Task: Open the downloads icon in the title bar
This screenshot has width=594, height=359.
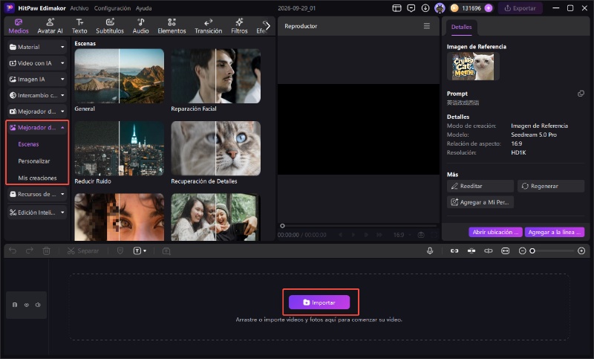Action: click(x=425, y=8)
